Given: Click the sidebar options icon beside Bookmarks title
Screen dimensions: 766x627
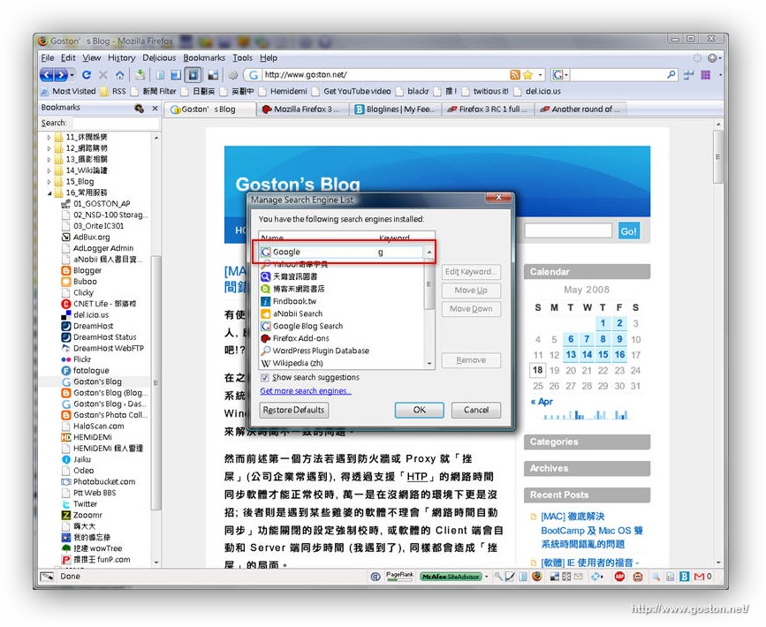Looking at the screenshot, I should [x=140, y=108].
